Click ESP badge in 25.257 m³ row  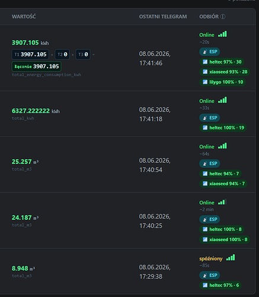click(210, 163)
